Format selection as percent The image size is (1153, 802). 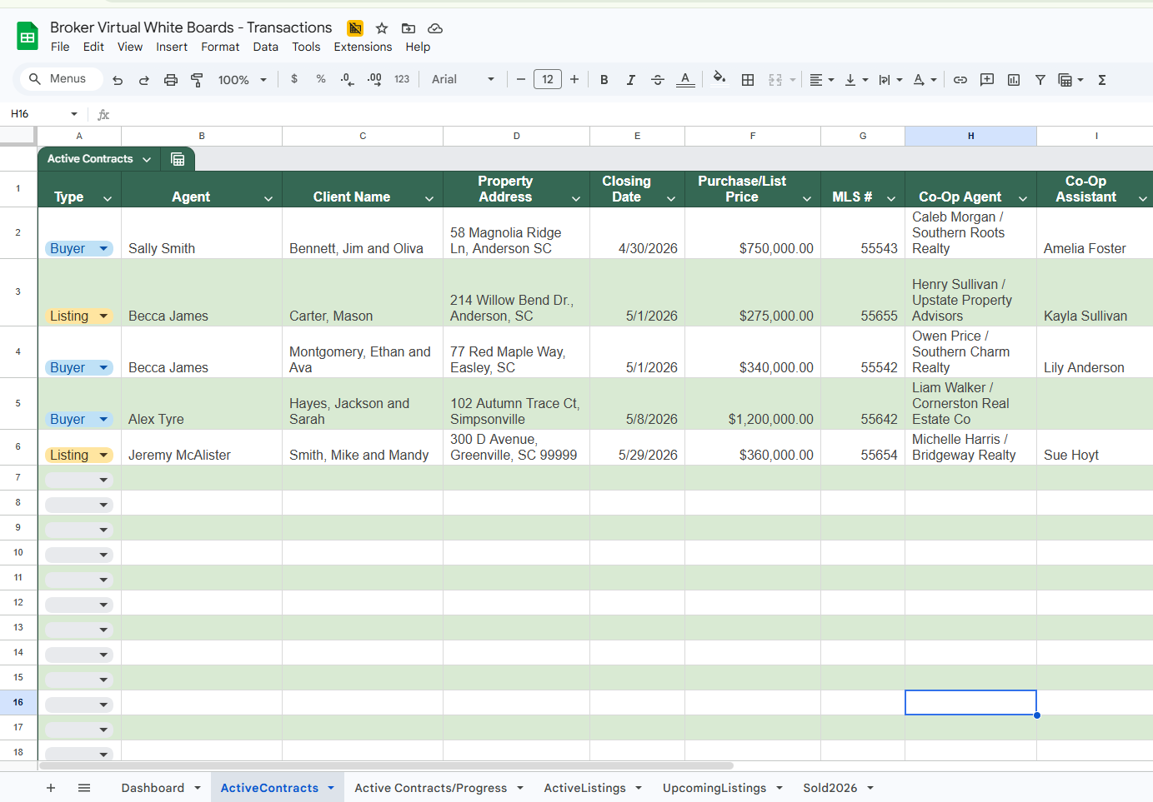(x=321, y=79)
